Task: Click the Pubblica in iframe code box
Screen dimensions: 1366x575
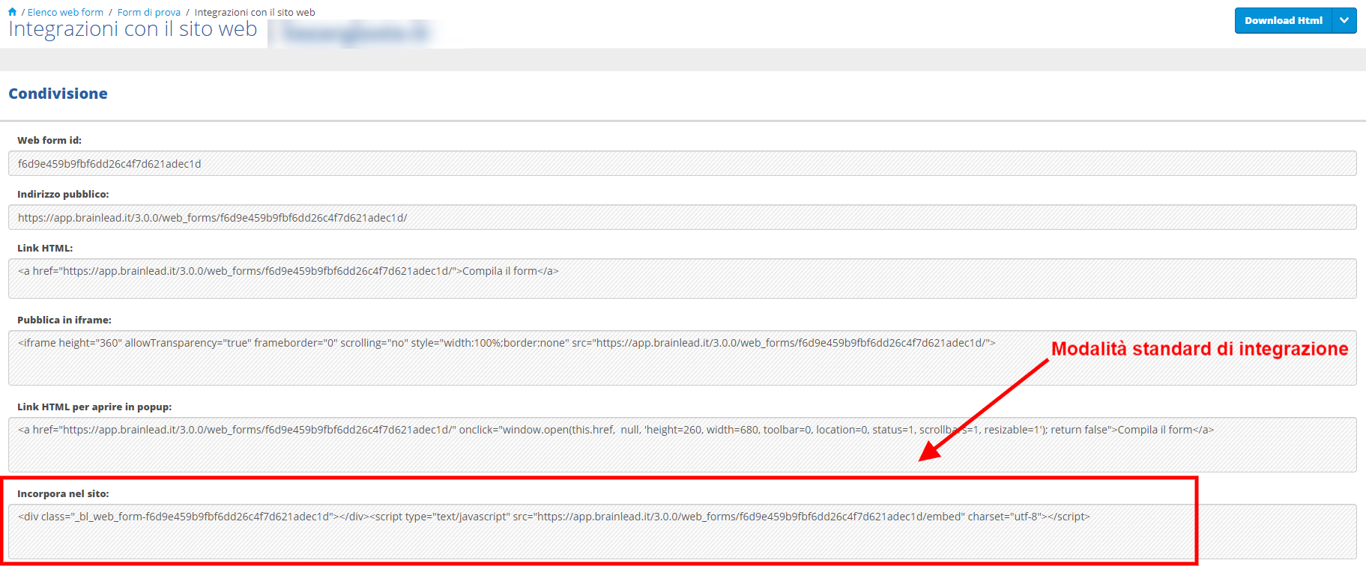Action: (x=682, y=358)
